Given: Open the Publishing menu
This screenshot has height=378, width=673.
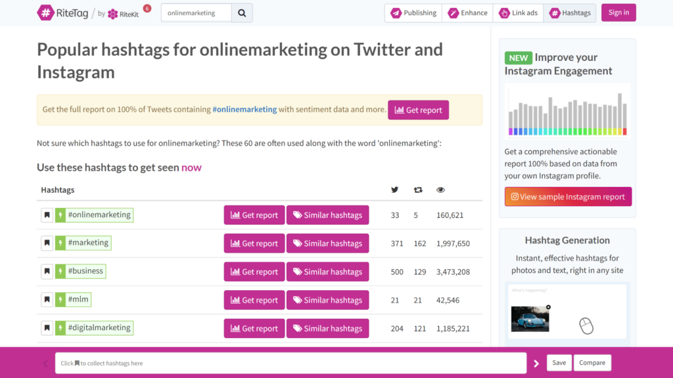Looking at the screenshot, I should [413, 13].
